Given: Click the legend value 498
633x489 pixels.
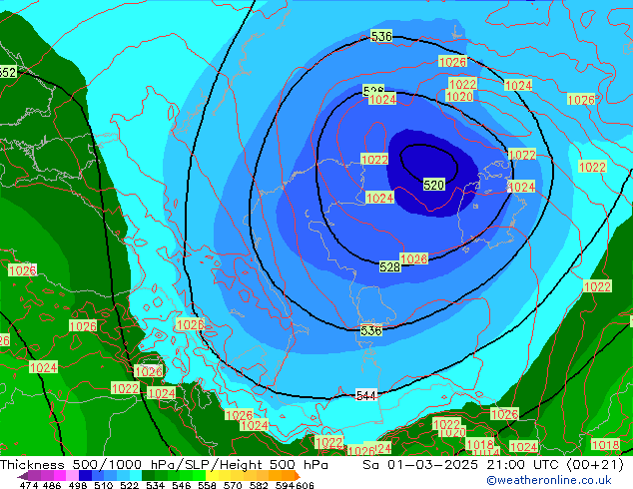Looking at the screenshot, I should (78, 485).
